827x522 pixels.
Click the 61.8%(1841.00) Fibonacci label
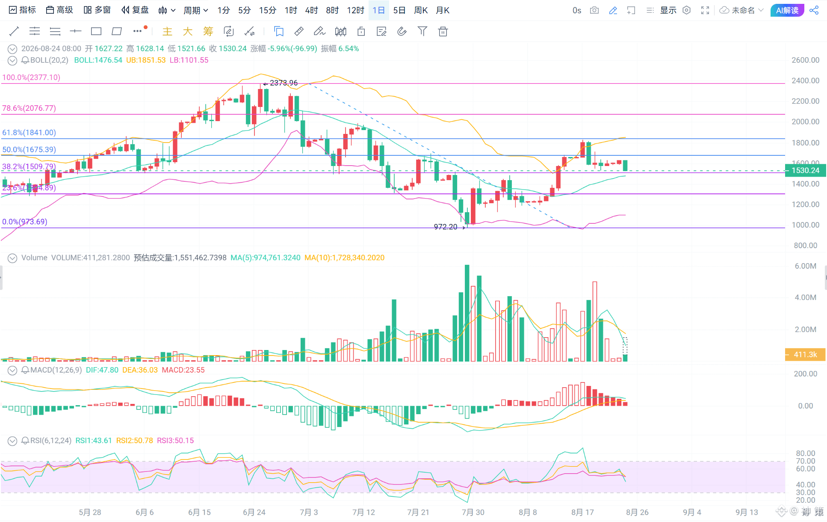[x=29, y=133]
